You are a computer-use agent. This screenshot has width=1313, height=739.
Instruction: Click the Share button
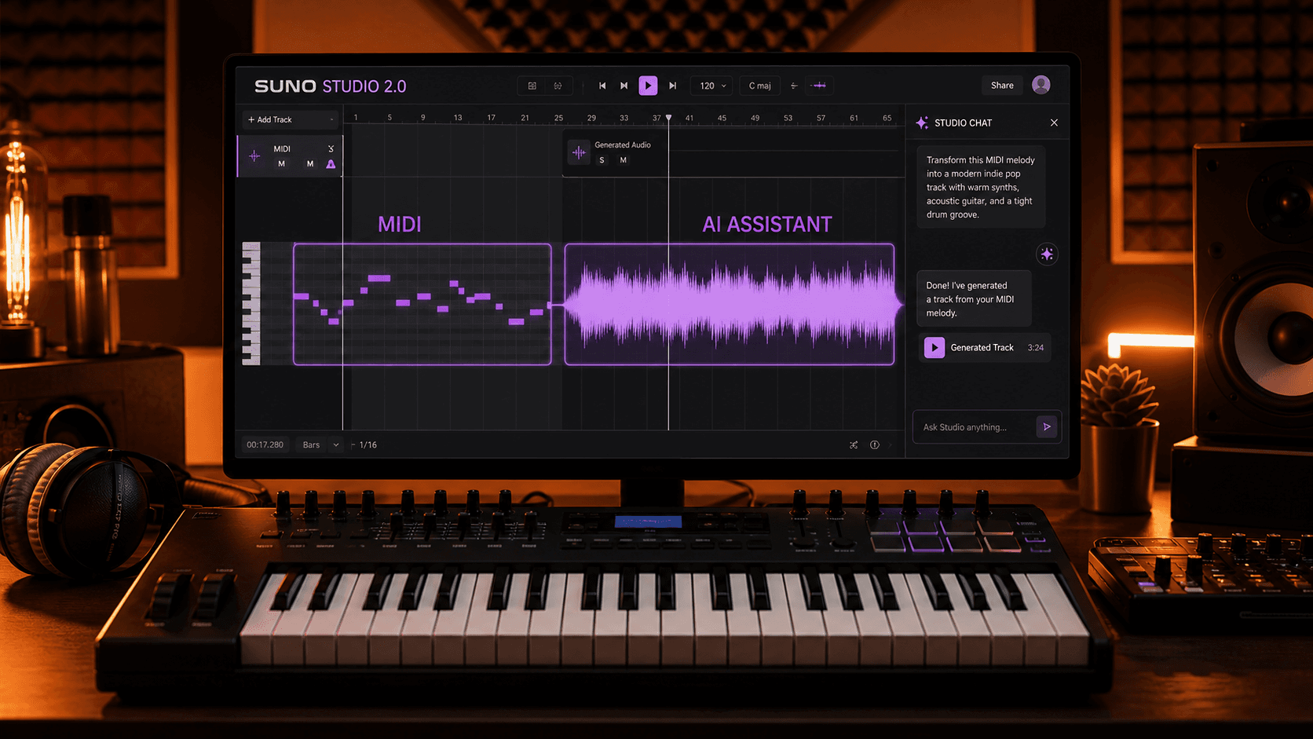click(1002, 86)
